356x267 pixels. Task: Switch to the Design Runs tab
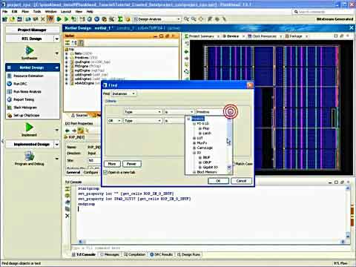click(x=189, y=254)
